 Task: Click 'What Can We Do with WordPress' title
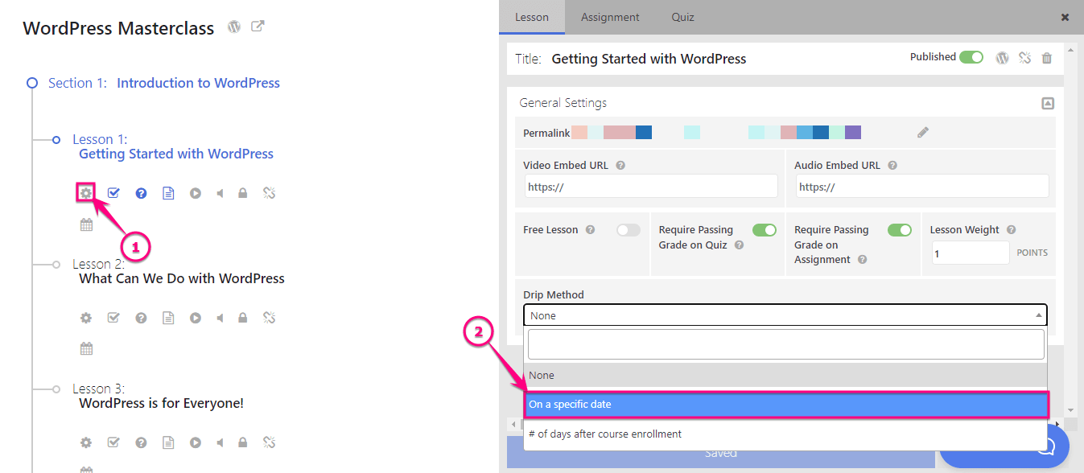tap(182, 278)
